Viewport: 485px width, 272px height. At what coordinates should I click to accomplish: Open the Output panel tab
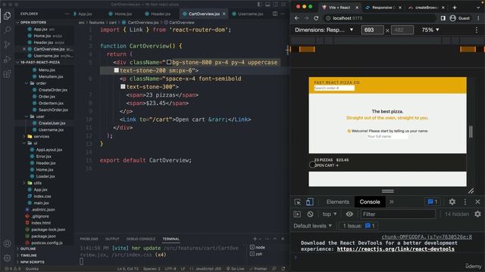coord(112,239)
